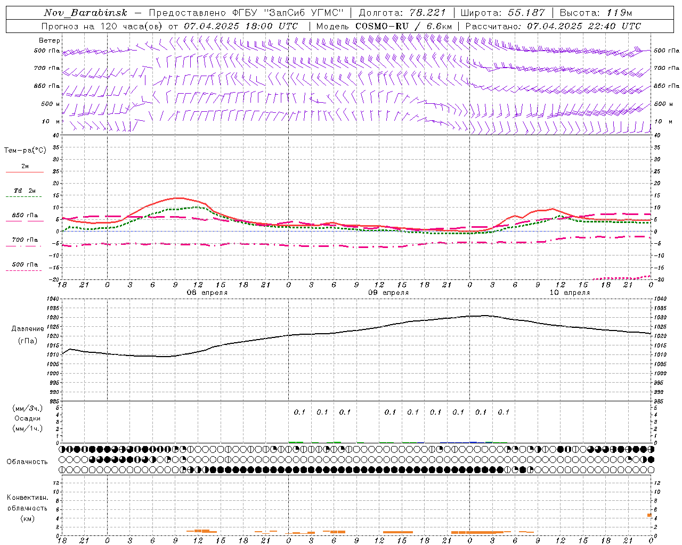Click the 700 гПа temperature legend label

pyautogui.click(x=25, y=240)
